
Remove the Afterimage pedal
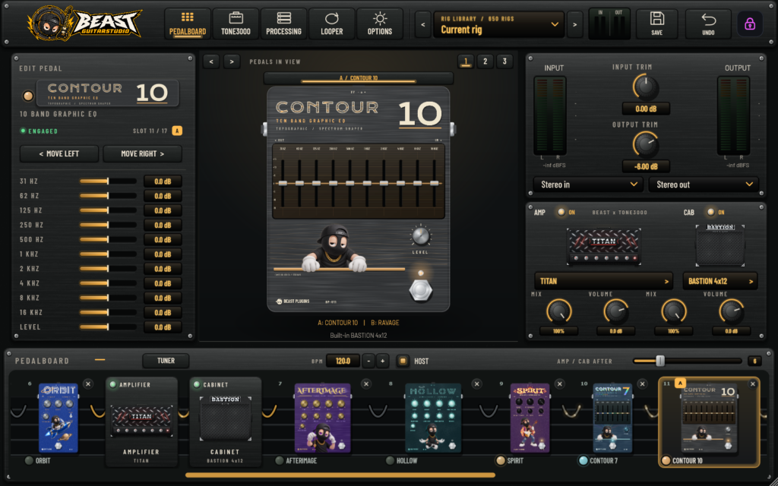pyautogui.click(x=366, y=383)
